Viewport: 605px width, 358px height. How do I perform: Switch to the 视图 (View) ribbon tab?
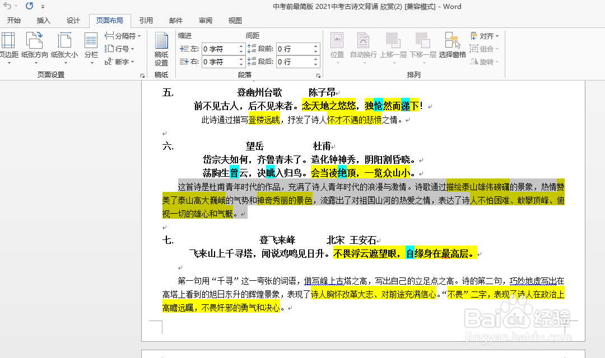click(x=235, y=21)
